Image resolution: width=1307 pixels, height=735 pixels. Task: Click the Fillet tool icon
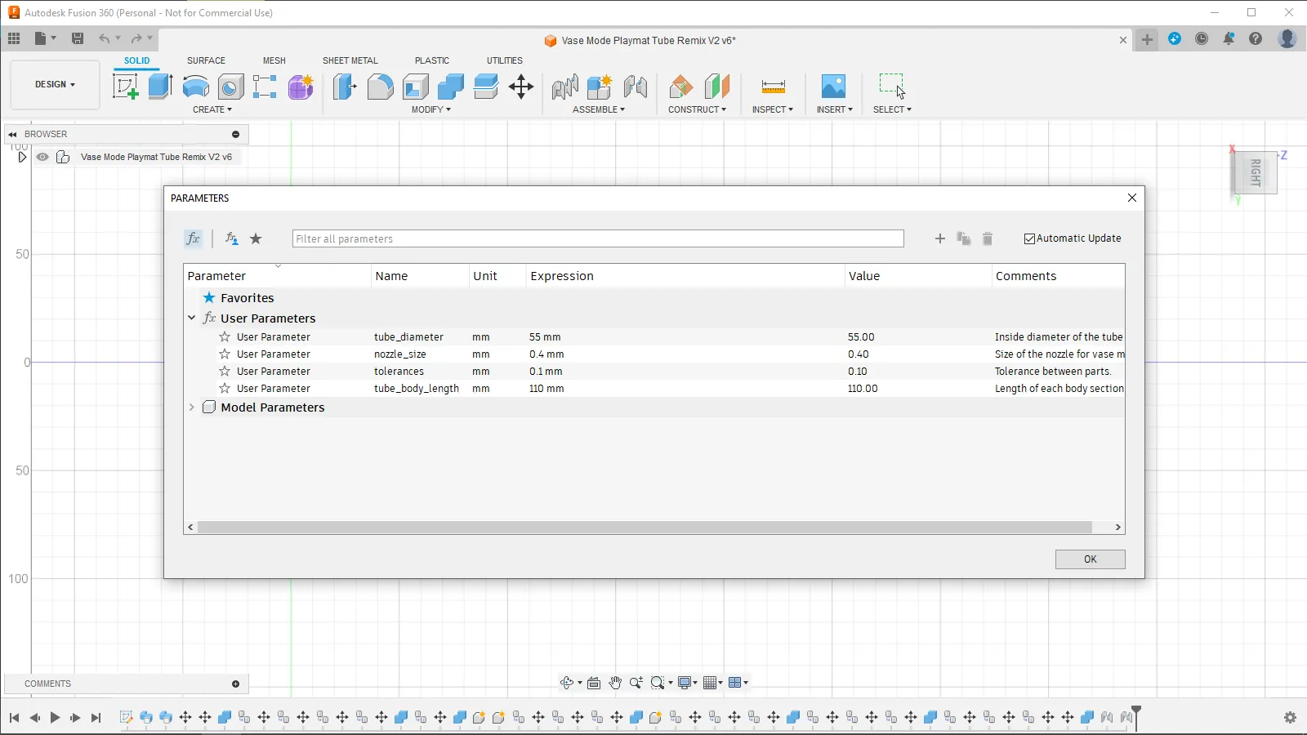point(380,87)
